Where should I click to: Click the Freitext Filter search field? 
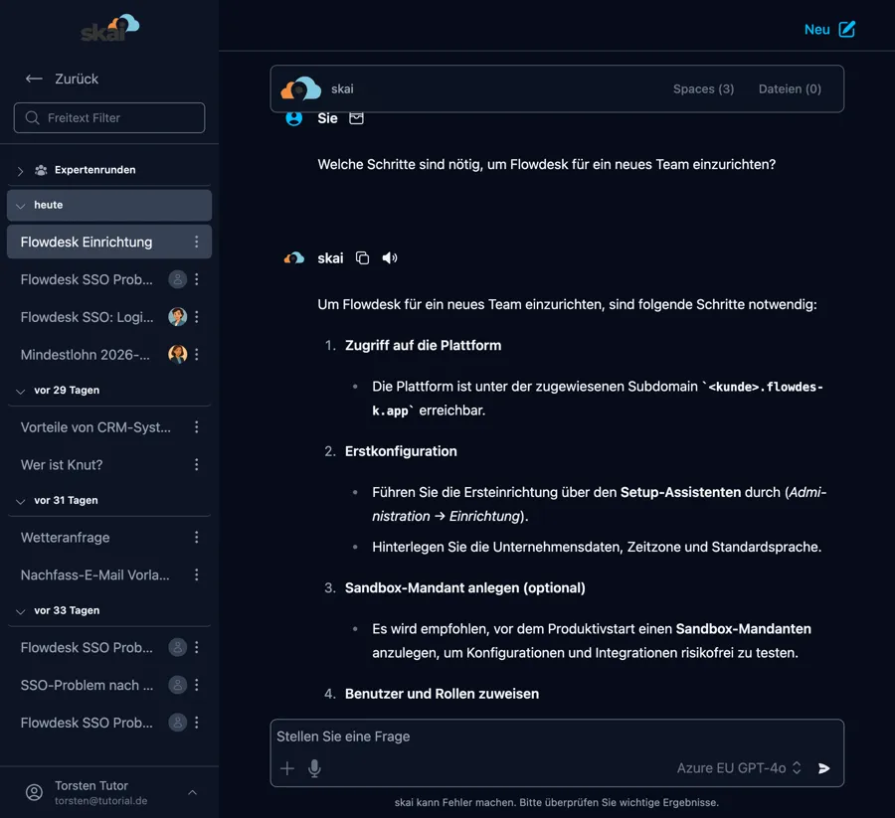[x=109, y=118]
